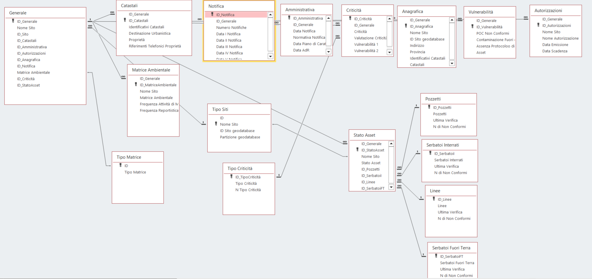The width and height of the screenshot is (592, 279).
Task: Click the scroll up arrow in Criticità table
Action: tap(389, 19)
